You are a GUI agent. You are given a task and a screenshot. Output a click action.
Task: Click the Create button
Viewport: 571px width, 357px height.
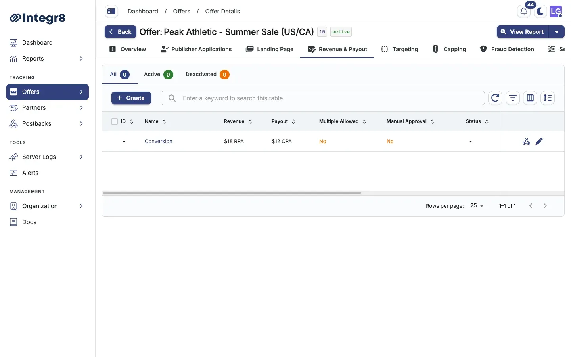click(131, 98)
